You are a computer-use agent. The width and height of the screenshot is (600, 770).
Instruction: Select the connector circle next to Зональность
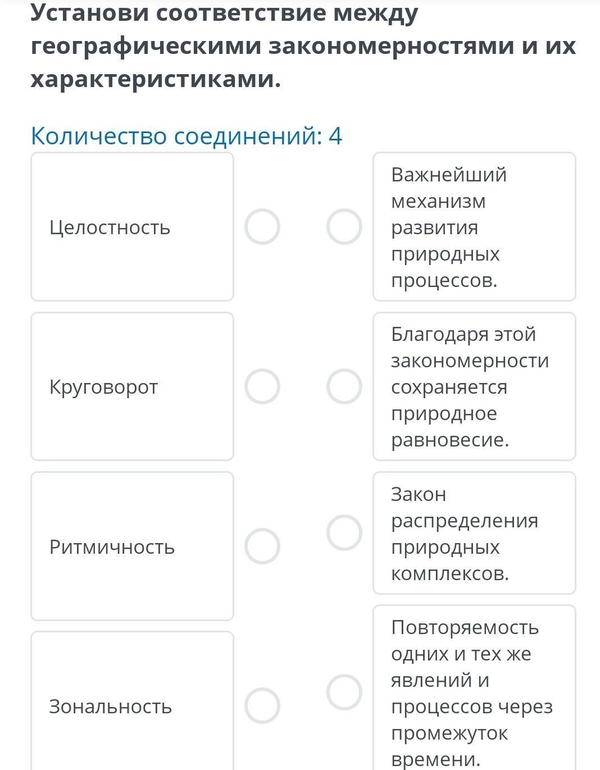(x=262, y=705)
